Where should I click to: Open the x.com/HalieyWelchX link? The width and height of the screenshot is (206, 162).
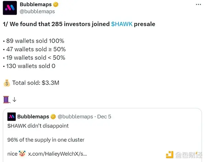(x=57, y=154)
